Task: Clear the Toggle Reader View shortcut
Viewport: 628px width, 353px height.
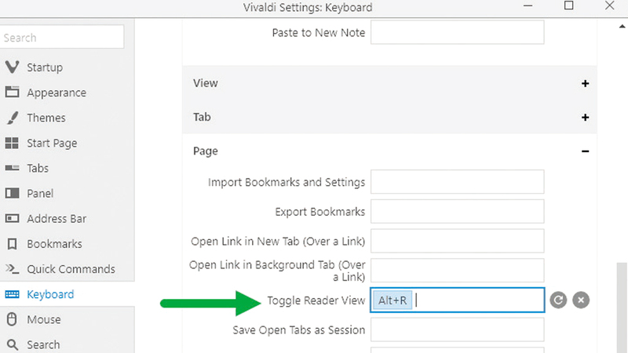Action: (x=581, y=300)
